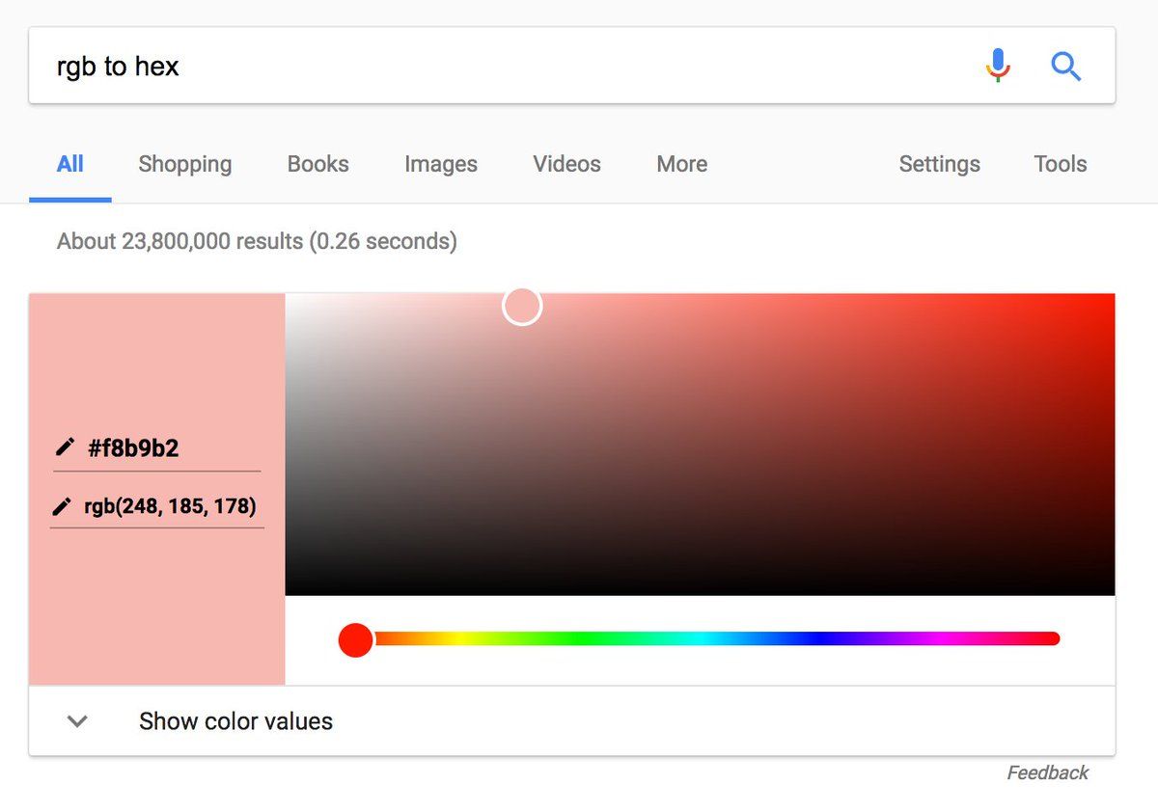Viewport: 1158px width, 812px height.
Task: Click the Show color values label
Action: click(235, 721)
